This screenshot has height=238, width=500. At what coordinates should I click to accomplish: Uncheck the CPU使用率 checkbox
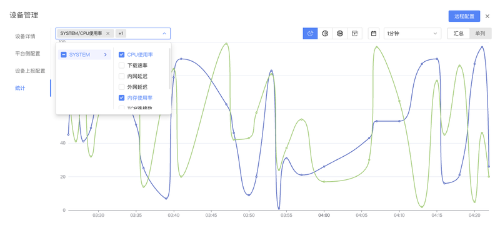tap(121, 55)
